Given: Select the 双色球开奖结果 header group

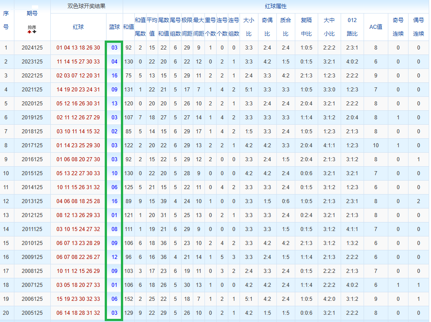Looking at the screenshot, I should 87,6.
